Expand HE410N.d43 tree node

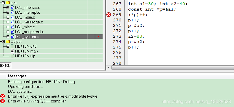tap(8, 46)
